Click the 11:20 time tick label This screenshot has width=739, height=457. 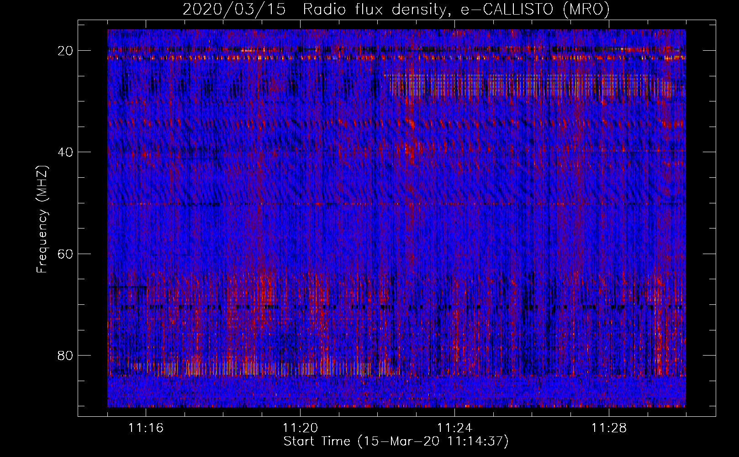[x=300, y=428]
